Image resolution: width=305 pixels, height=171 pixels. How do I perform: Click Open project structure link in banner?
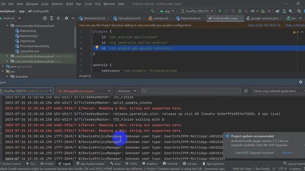(x=264, y=25)
